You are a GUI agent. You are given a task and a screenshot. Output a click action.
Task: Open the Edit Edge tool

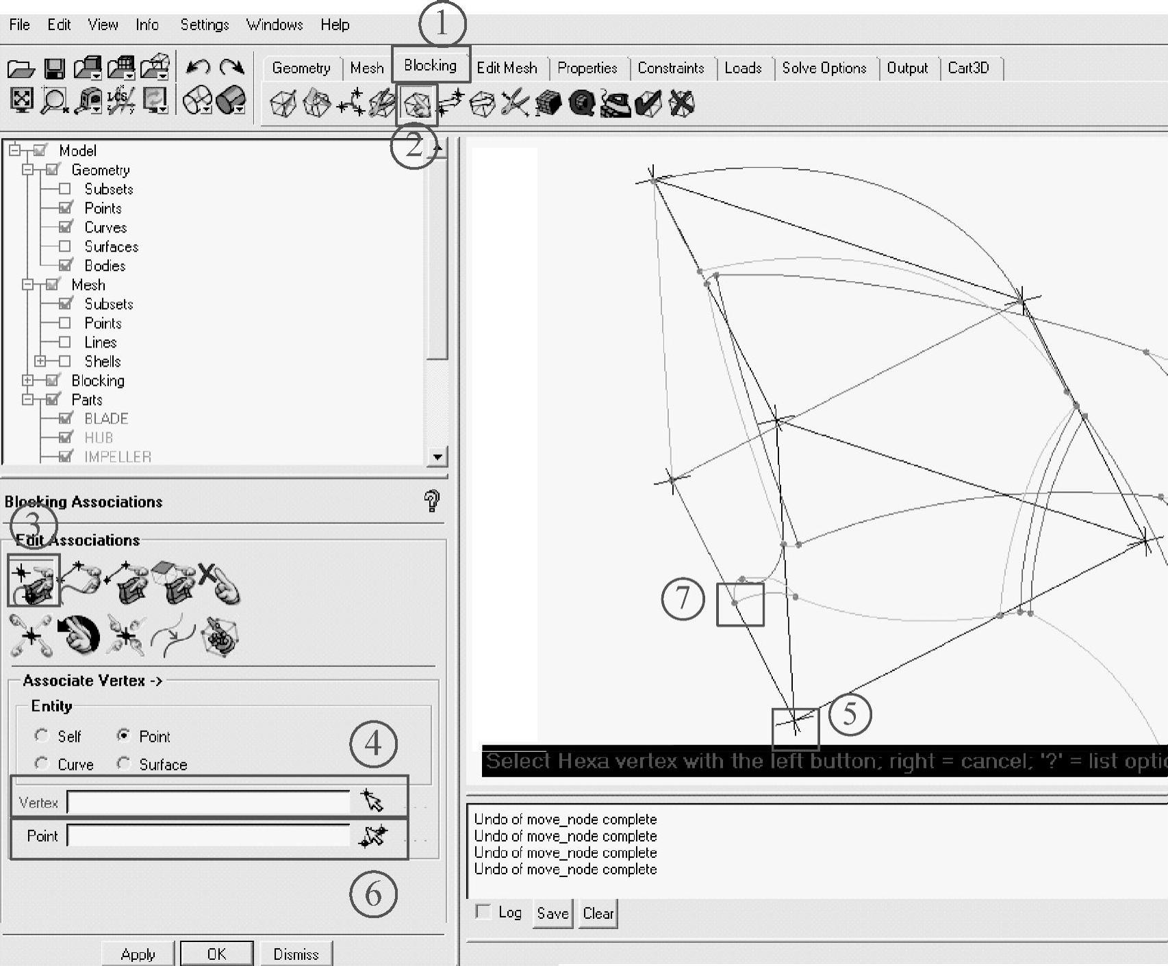click(x=515, y=104)
